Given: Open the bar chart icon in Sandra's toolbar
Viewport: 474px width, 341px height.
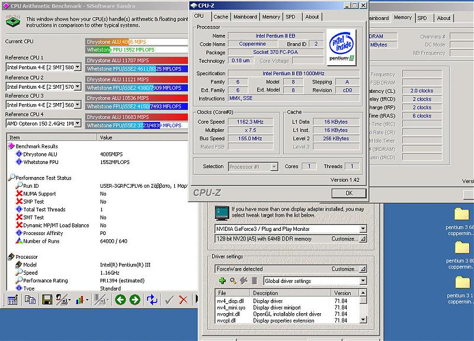Looking at the screenshot, I should pyautogui.click(x=81, y=300).
